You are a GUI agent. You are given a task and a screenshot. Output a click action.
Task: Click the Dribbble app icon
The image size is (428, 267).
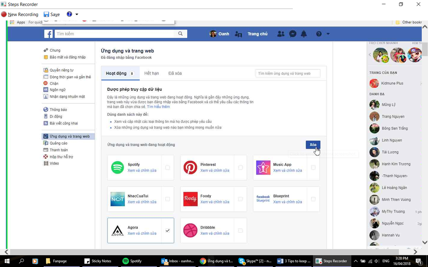[190, 231]
